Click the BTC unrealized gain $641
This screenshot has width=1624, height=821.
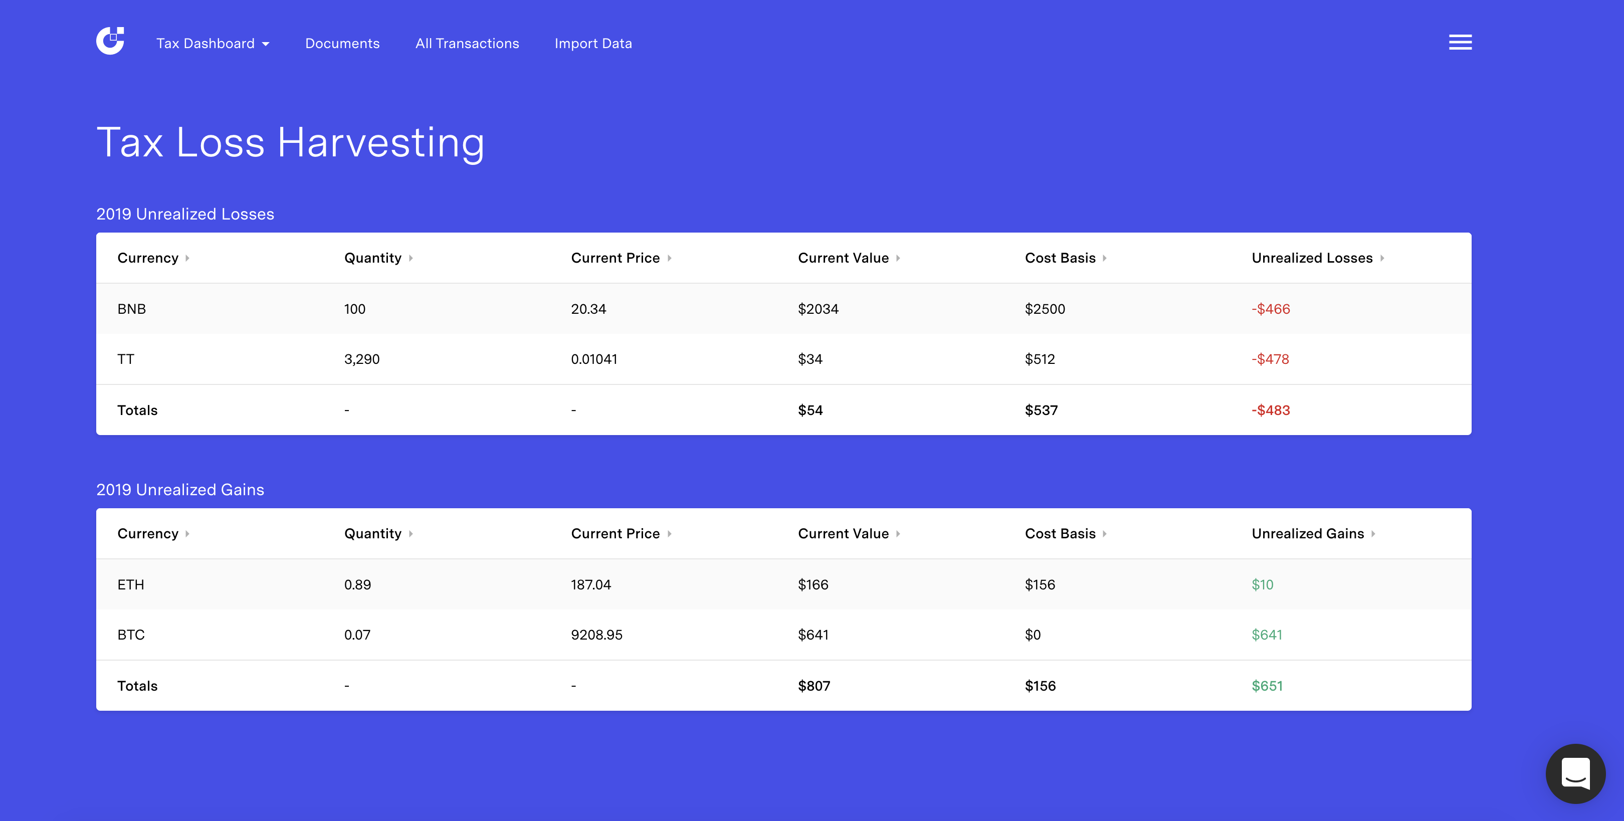[1267, 635]
